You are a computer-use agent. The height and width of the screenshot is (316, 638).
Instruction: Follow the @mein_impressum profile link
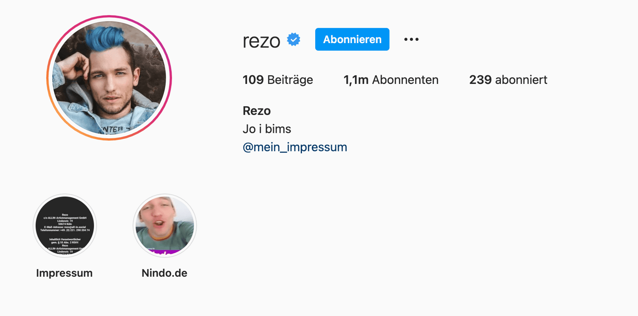click(294, 147)
